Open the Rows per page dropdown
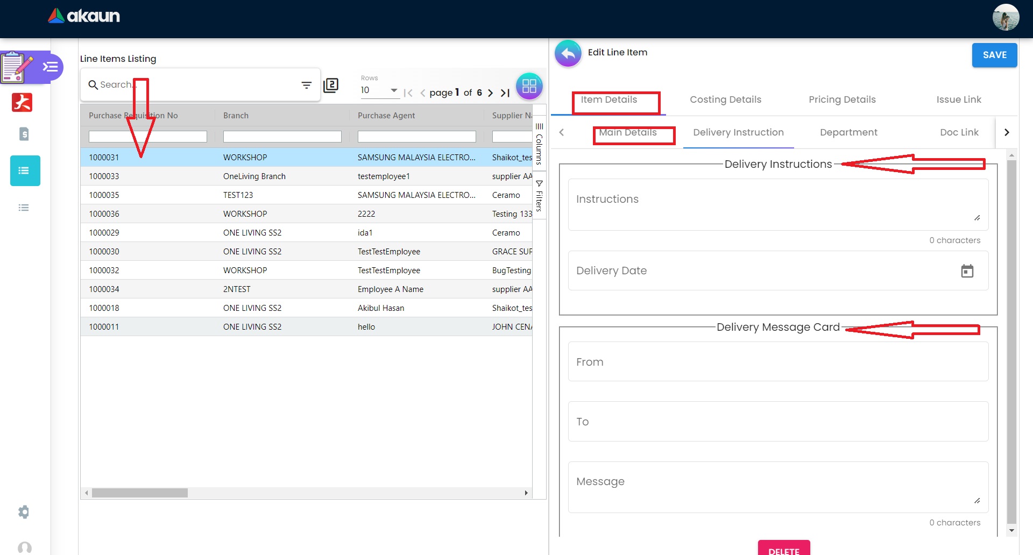Screen dimensions: 1033x555 pyautogui.click(x=379, y=90)
